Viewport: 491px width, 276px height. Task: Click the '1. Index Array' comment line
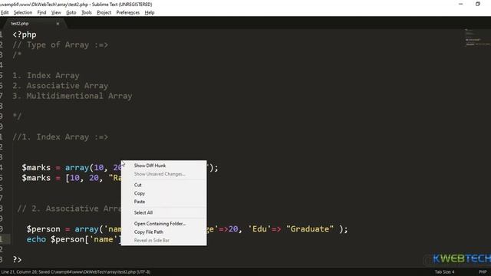coord(46,75)
